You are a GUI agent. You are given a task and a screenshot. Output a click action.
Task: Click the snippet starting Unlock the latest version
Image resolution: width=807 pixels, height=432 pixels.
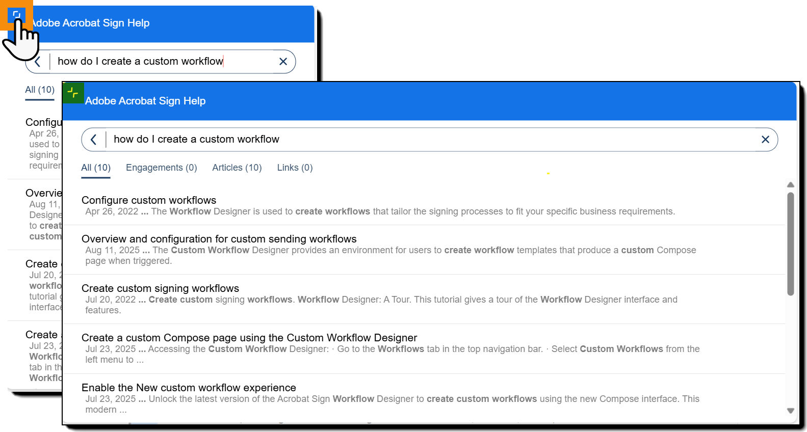[x=393, y=404]
